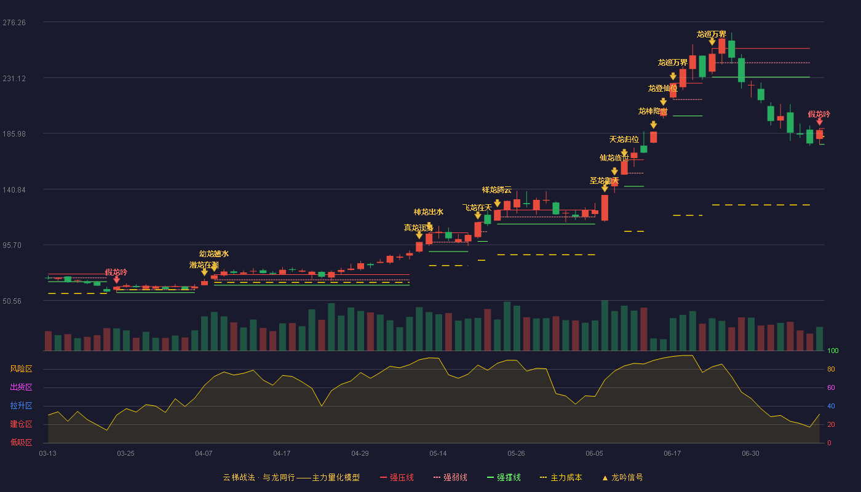Click the 06-30 date label
861x492 pixels.
[750, 453]
